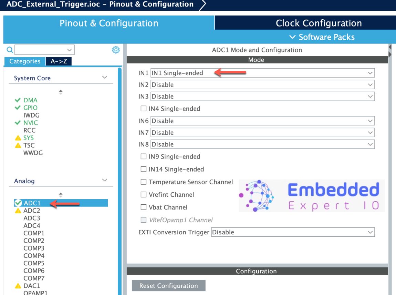396x295 pixels.
Task: Click the green checkmark beside DMA
Action: pos(18,100)
